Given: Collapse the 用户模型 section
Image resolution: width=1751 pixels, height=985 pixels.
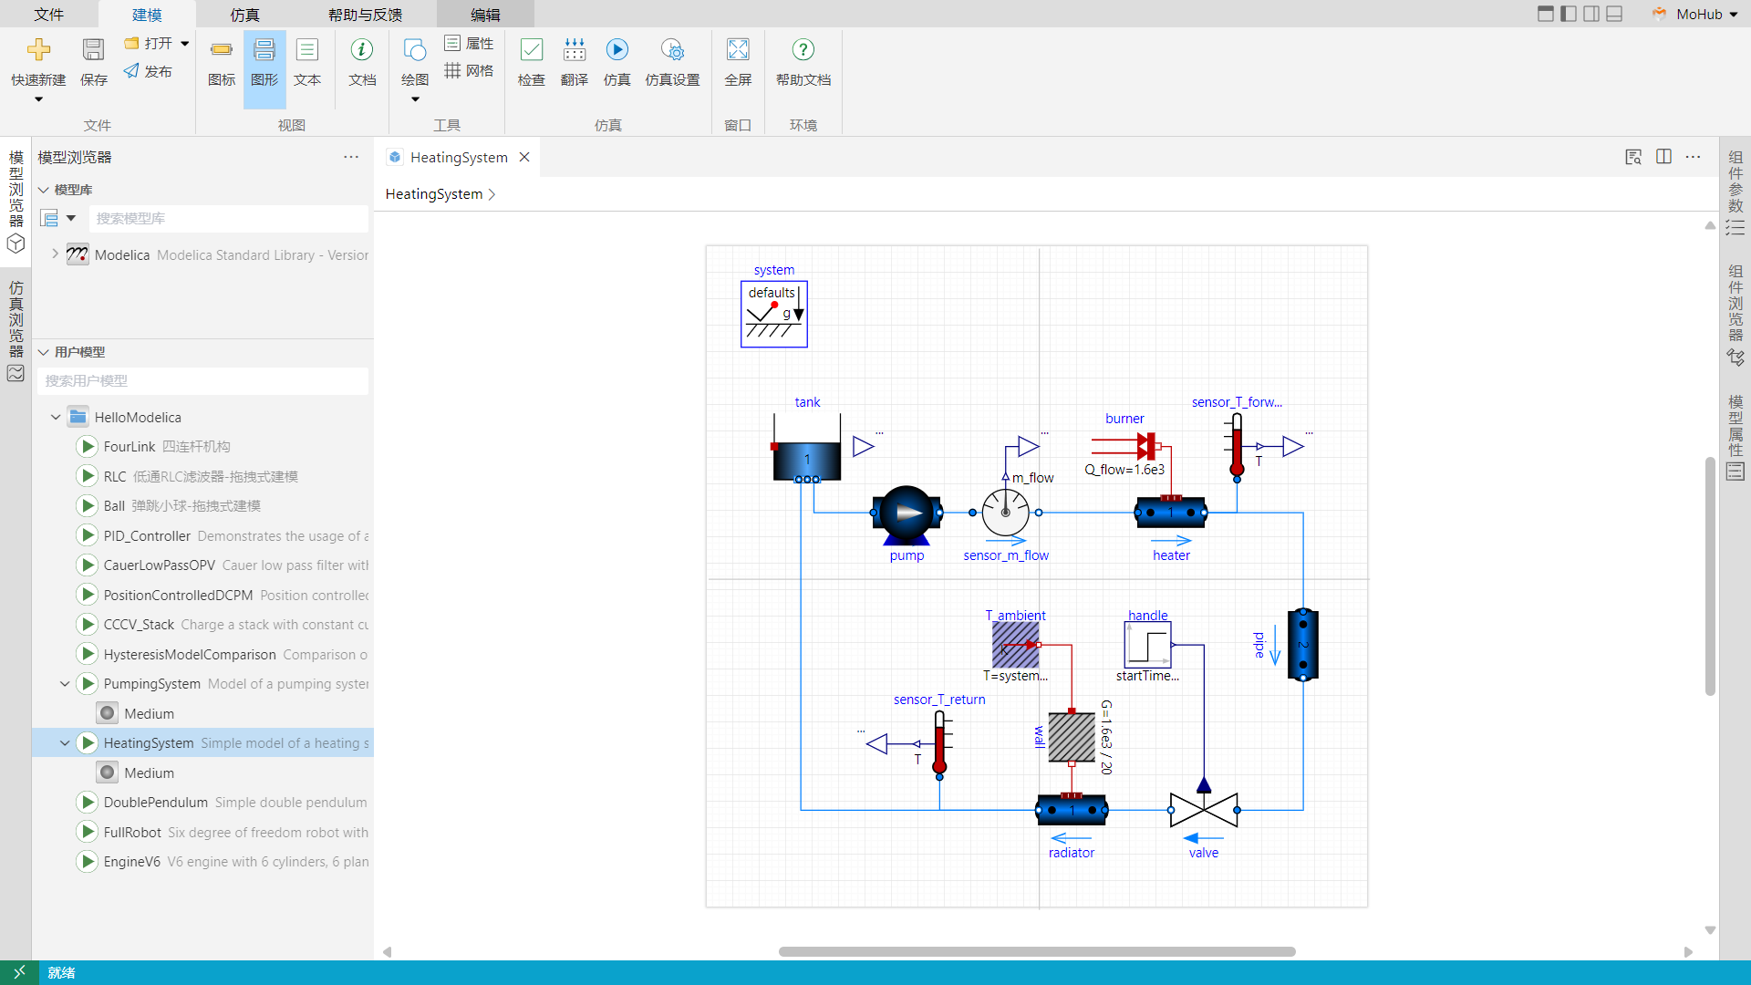Looking at the screenshot, I should [x=43, y=352].
